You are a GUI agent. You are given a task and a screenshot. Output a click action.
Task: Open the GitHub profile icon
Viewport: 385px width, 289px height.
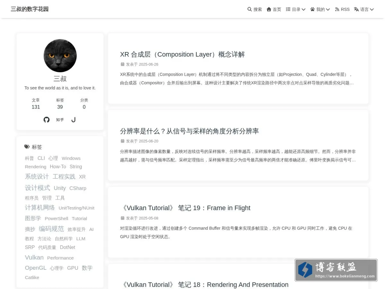pyautogui.click(x=47, y=119)
